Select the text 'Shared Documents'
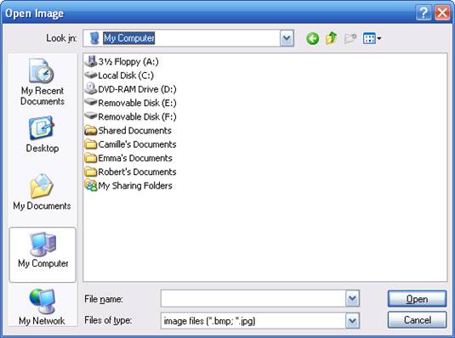Viewport: 455px width, 338px height. point(135,131)
